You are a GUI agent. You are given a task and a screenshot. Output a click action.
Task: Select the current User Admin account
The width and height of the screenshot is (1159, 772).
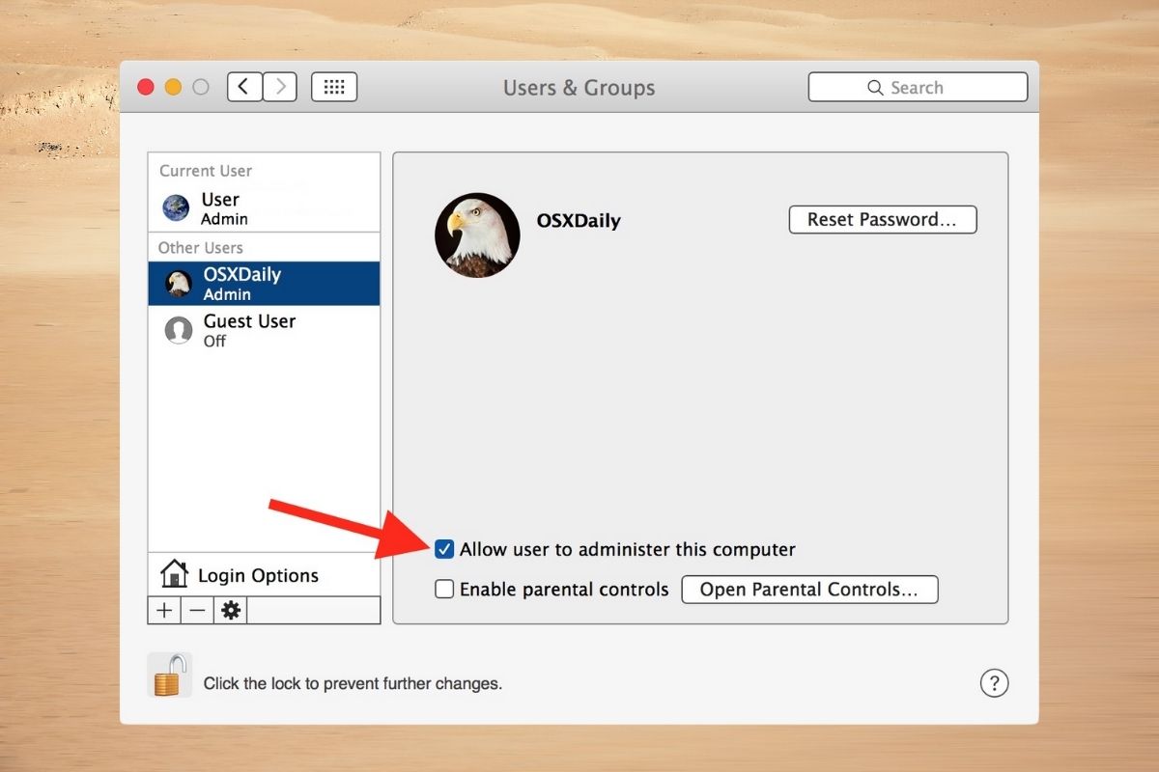[264, 207]
